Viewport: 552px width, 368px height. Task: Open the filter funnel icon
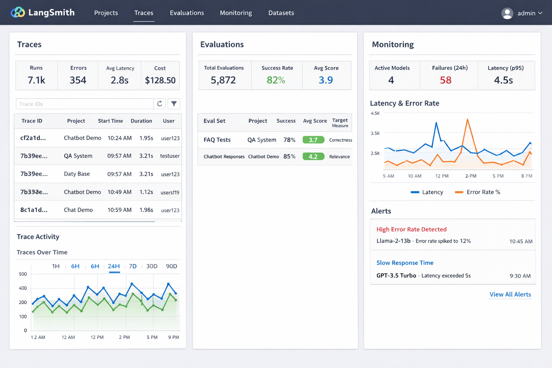pyautogui.click(x=174, y=104)
